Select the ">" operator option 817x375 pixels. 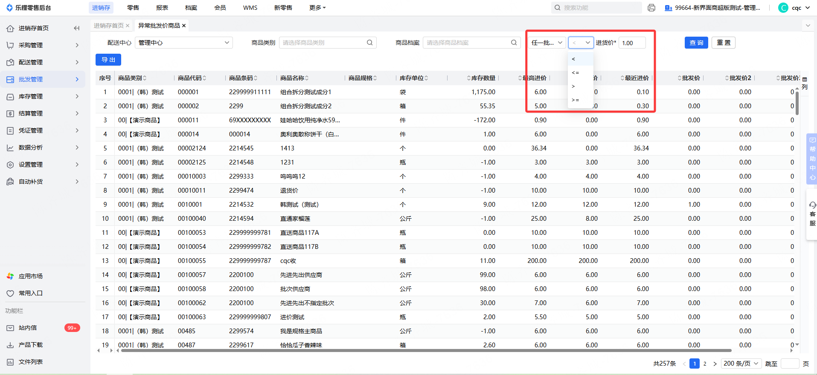point(581,86)
